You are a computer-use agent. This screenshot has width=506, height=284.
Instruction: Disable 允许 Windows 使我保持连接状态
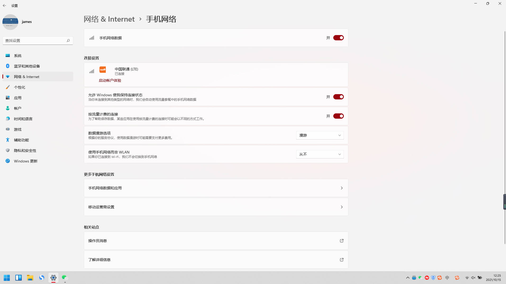[x=339, y=97]
